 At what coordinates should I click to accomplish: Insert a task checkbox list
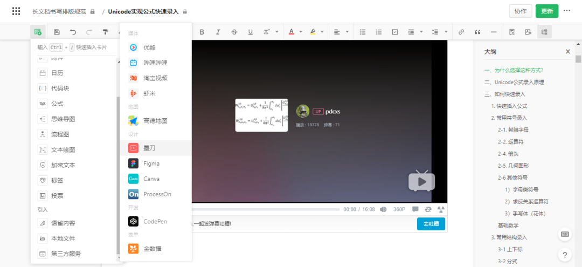click(395, 32)
